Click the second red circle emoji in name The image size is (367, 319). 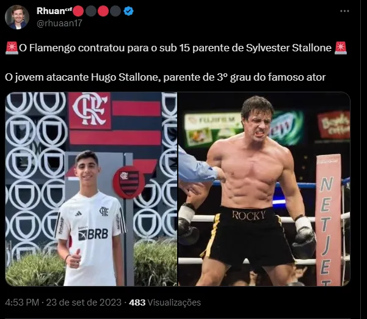click(103, 11)
